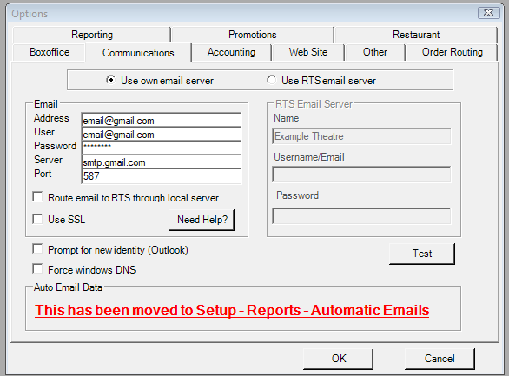Click the Need Help? button
The height and width of the screenshot is (376, 509).
[202, 220]
